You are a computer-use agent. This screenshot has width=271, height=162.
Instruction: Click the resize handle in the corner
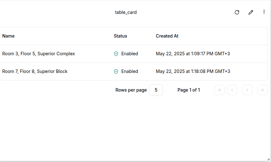(268, 159)
